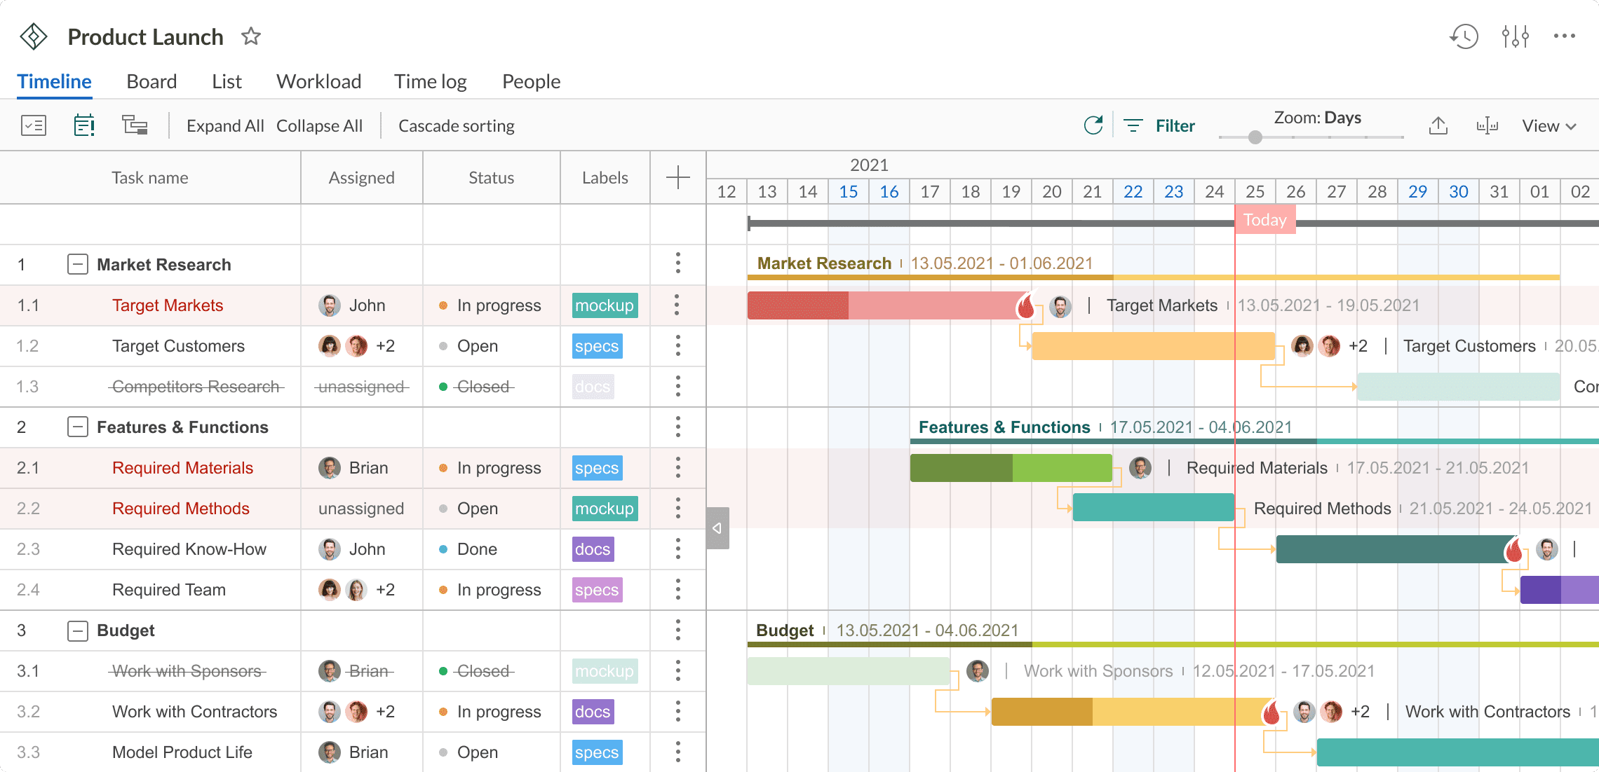Collapse the Features & Functions section

tap(76, 427)
